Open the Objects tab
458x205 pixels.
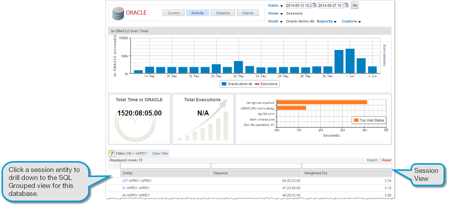[x=248, y=13]
